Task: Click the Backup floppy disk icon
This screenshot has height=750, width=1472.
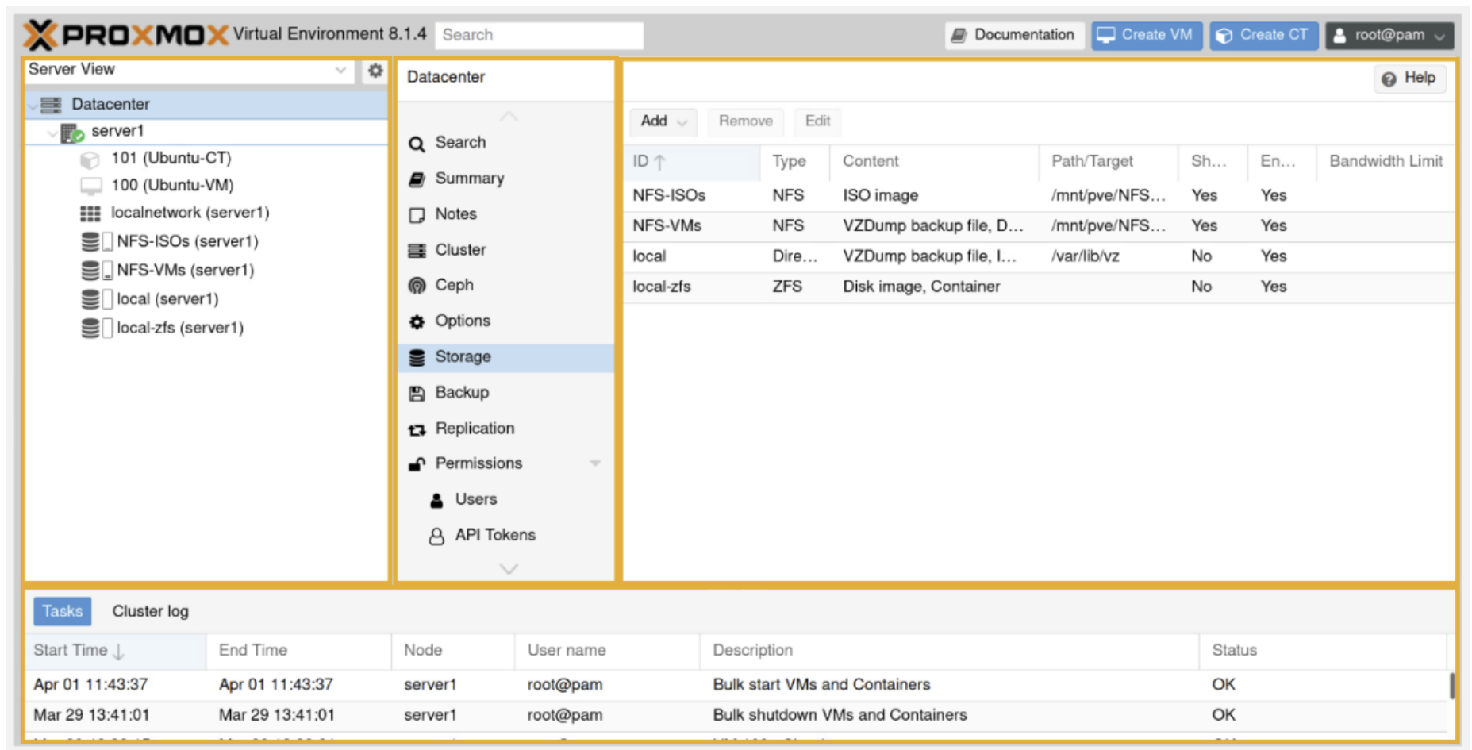Action: click(417, 394)
